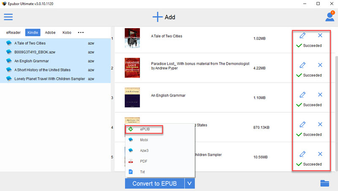Click the Paradise Lost title text
338x191 pixels.
point(200,66)
